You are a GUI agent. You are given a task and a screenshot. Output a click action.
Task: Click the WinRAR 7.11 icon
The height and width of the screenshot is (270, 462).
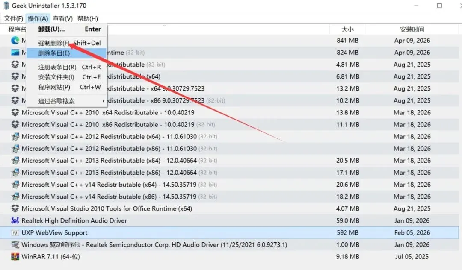(x=15, y=257)
